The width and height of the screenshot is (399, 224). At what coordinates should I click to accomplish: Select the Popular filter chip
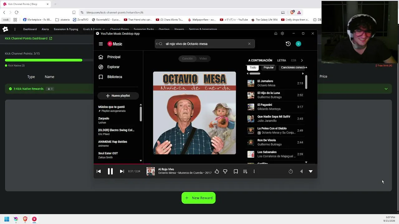[x=269, y=68]
